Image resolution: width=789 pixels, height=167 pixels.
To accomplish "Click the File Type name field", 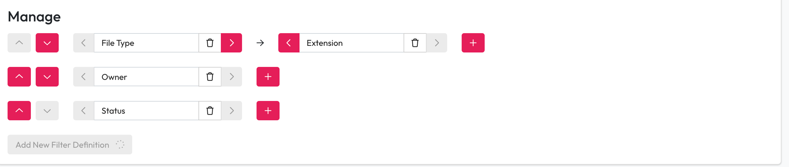I will [x=146, y=43].
